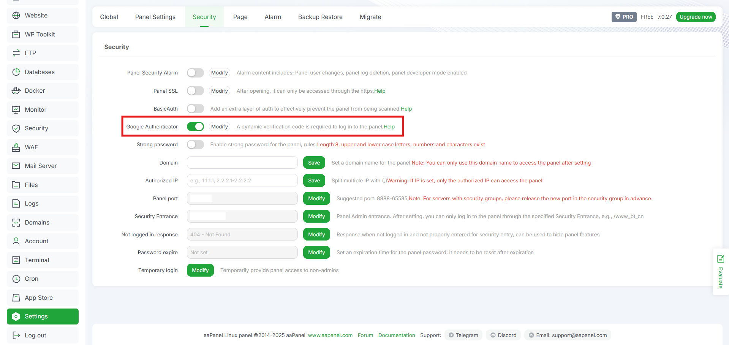Click the Account person icon
This screenshot has width=729, height=345.
(16, 241)
